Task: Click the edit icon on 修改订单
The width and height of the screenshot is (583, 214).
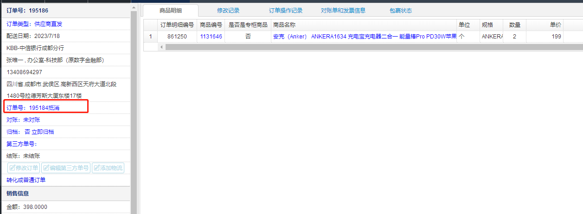Action: (x=13, y=168)
